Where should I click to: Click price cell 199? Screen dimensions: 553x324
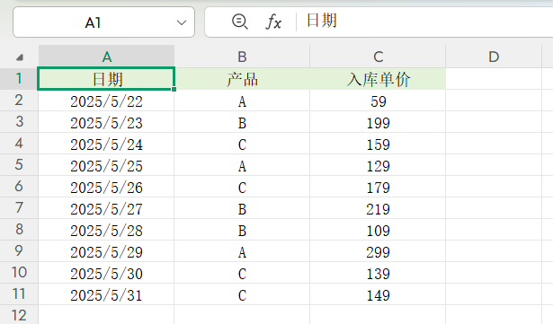(x=378, y=123)
